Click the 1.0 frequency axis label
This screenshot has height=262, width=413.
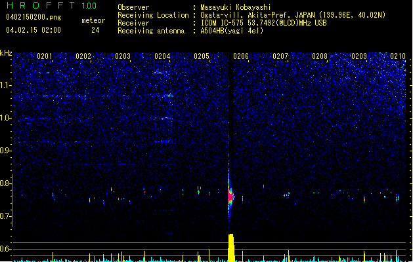5,118
